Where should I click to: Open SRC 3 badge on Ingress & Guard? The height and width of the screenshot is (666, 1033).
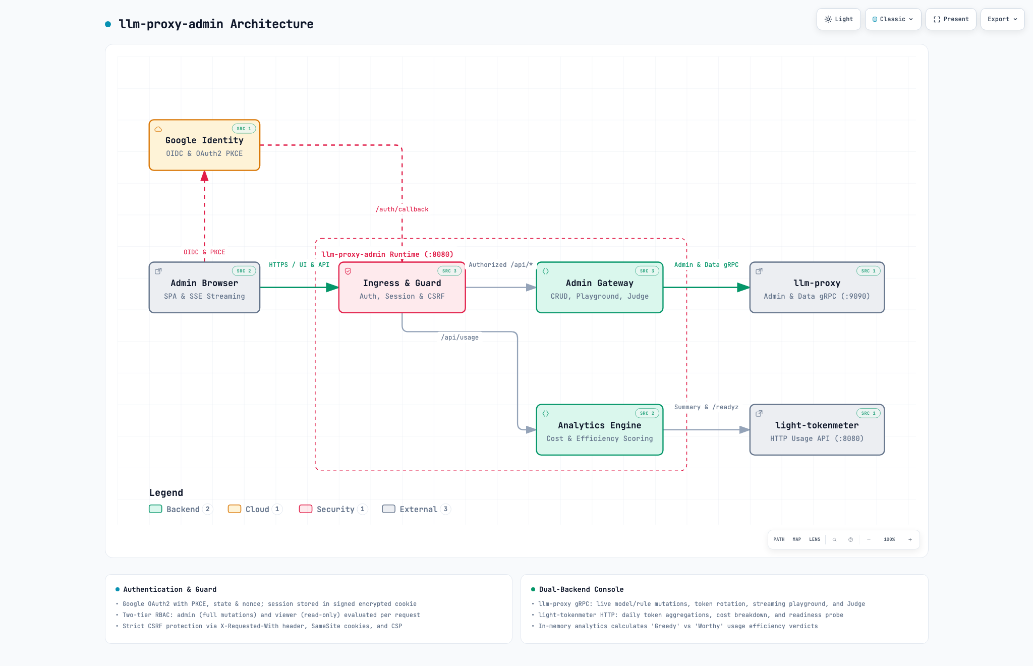click(x=449, y=271)
